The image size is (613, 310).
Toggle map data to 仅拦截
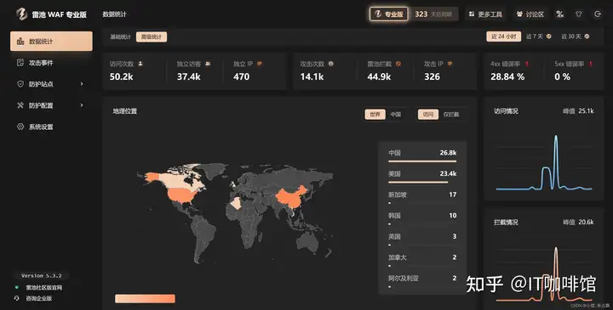point(451,115)
